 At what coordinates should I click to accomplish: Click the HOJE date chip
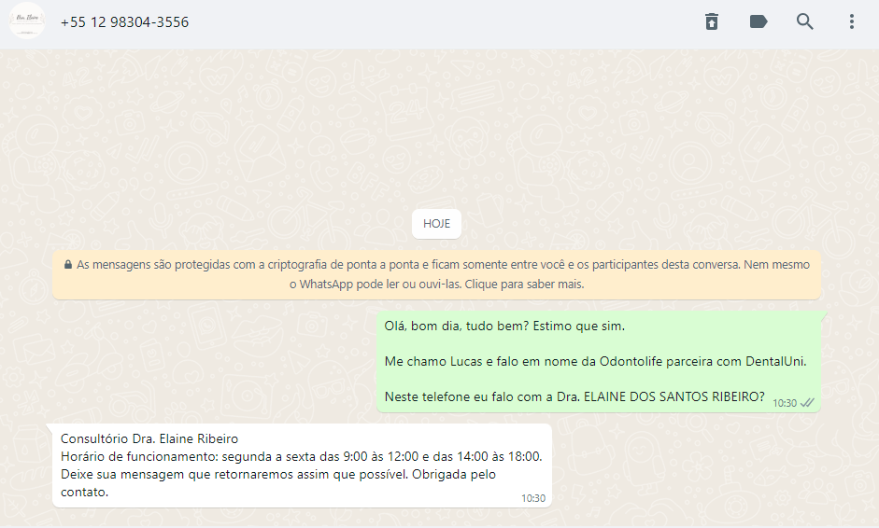(x=436, y=223)
